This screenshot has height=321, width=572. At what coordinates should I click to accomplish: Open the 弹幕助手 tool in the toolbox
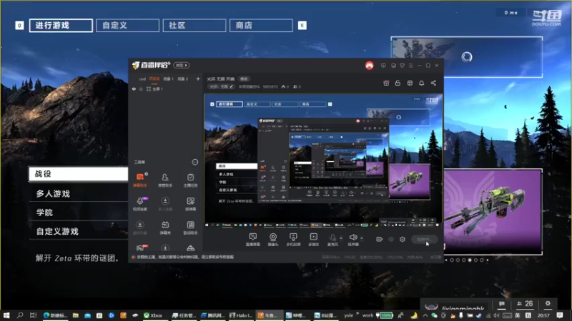(x=139, y=180)
